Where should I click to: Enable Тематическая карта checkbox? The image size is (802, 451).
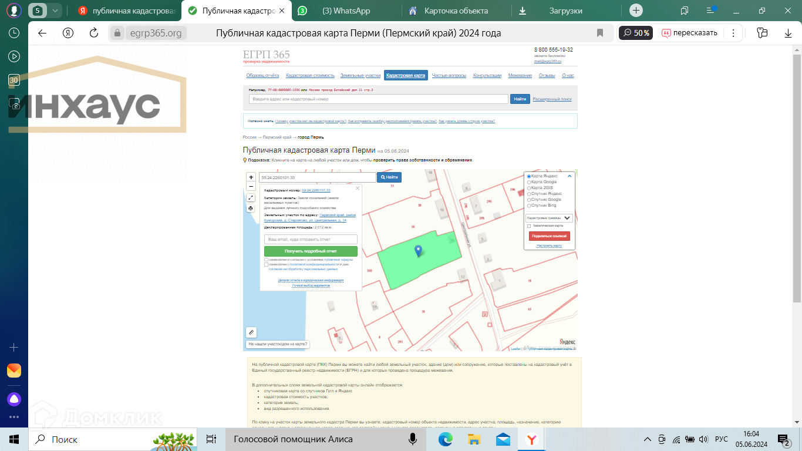coord(529,225)
